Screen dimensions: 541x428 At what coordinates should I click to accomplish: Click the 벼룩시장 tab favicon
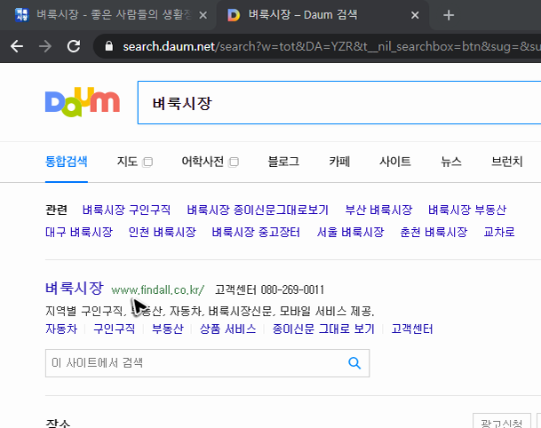click(x=21, y=15)
